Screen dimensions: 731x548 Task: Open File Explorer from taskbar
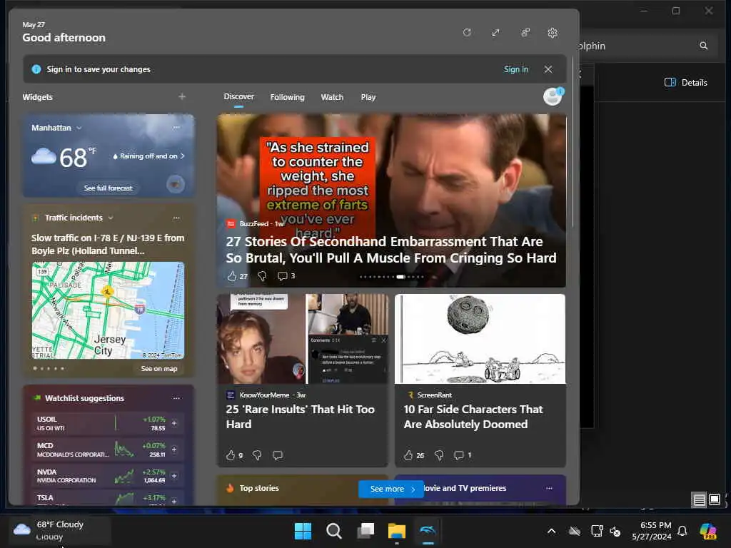tap(397, 531)
